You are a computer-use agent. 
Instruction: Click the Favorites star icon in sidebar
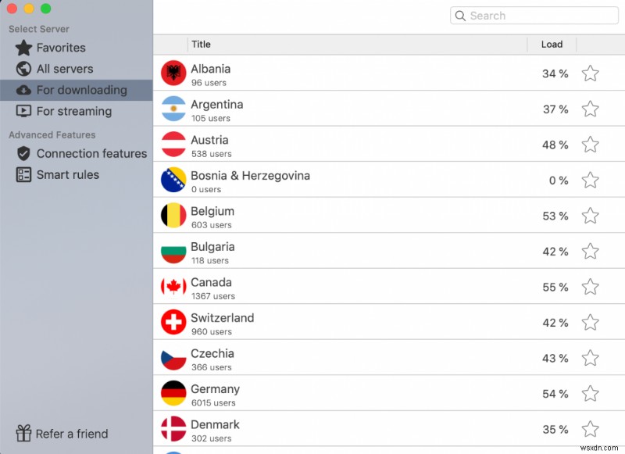click(23, 48)
